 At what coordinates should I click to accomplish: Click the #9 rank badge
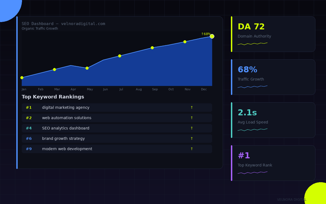[29, 149]
